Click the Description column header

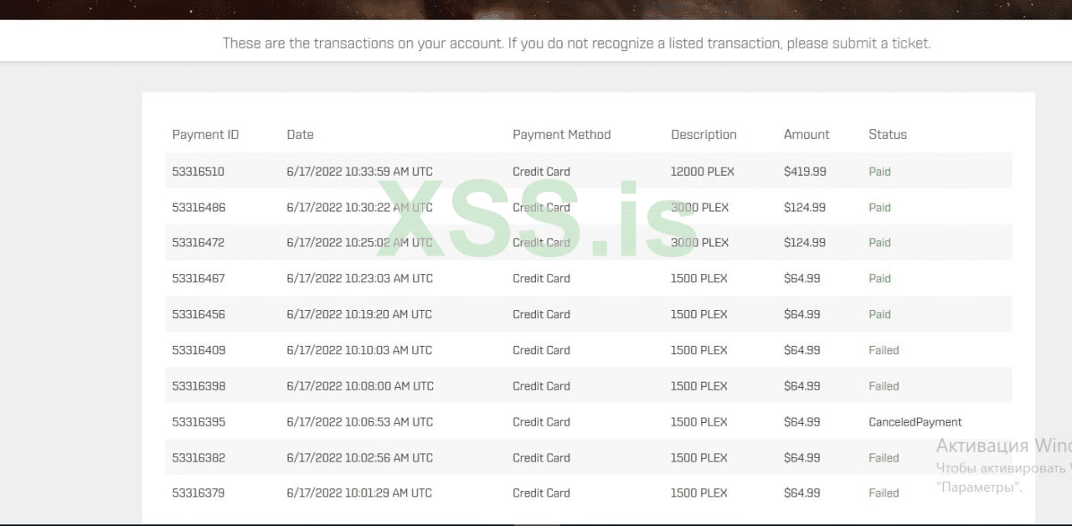pos(703,135)
